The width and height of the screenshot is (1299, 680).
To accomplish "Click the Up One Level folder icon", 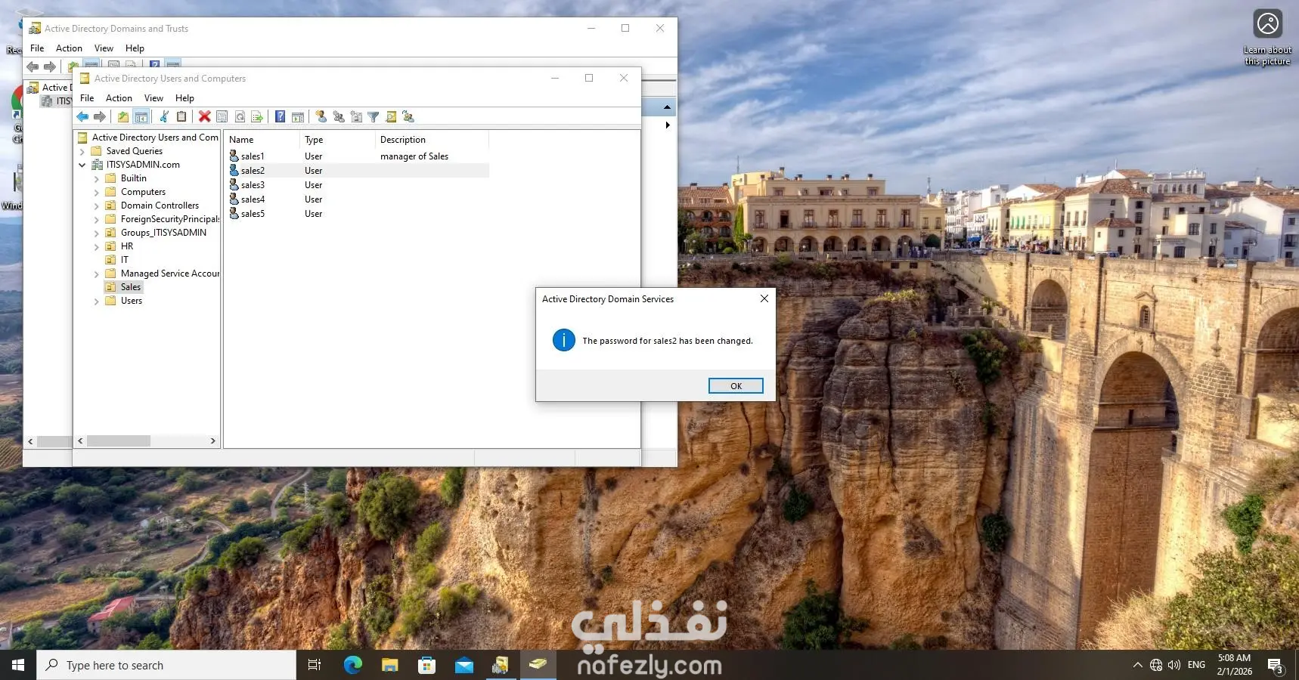I will 122,116.
